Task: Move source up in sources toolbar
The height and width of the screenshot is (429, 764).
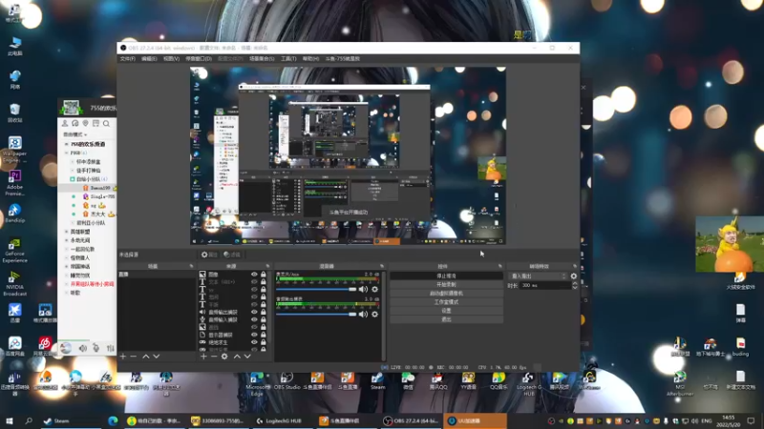Action: pos(237,357)
